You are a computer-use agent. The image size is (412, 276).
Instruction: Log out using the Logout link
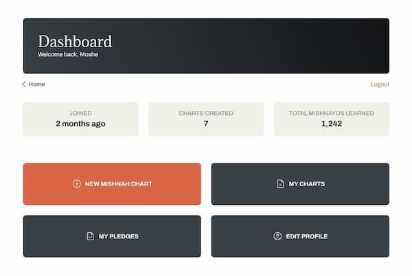[x=380, y=84]
